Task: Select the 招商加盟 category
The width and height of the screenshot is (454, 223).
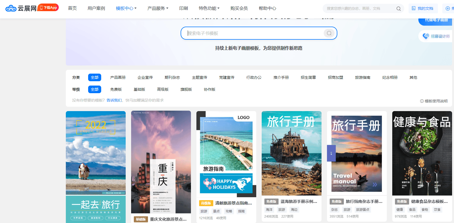Action: [x=335, y=77]
